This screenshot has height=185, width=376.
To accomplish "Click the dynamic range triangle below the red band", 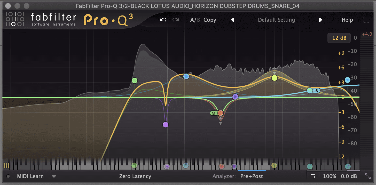I will point(220,124).
